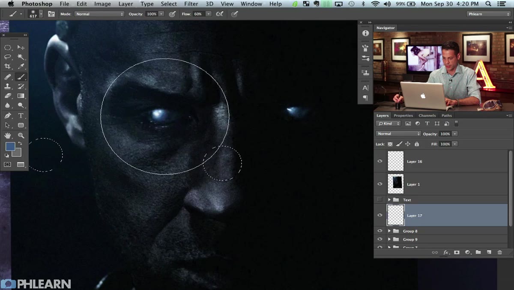
Task: Select the Crop tool
Action: [x=8, y=66]
